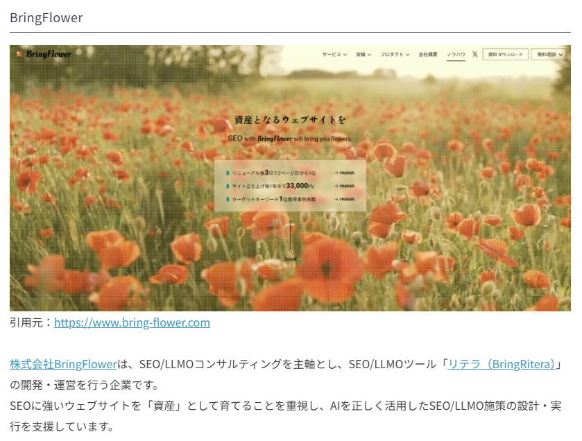Click the reason link for 33,000PV

tap(344, 186)
